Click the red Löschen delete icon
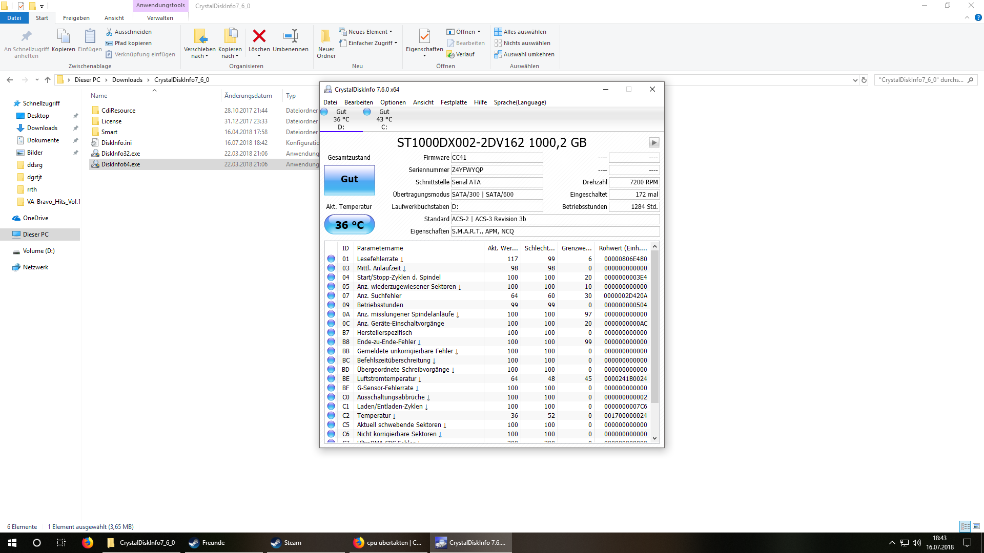The height and width of the screenshot is (553, 984). [x=259, y=36]
